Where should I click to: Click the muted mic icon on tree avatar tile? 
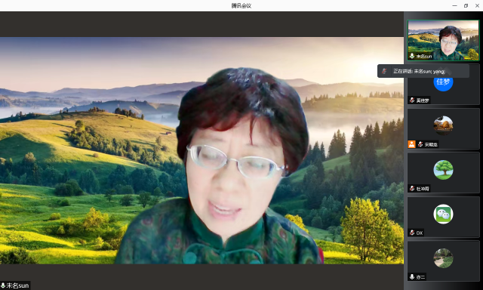[x=412, y=188]
